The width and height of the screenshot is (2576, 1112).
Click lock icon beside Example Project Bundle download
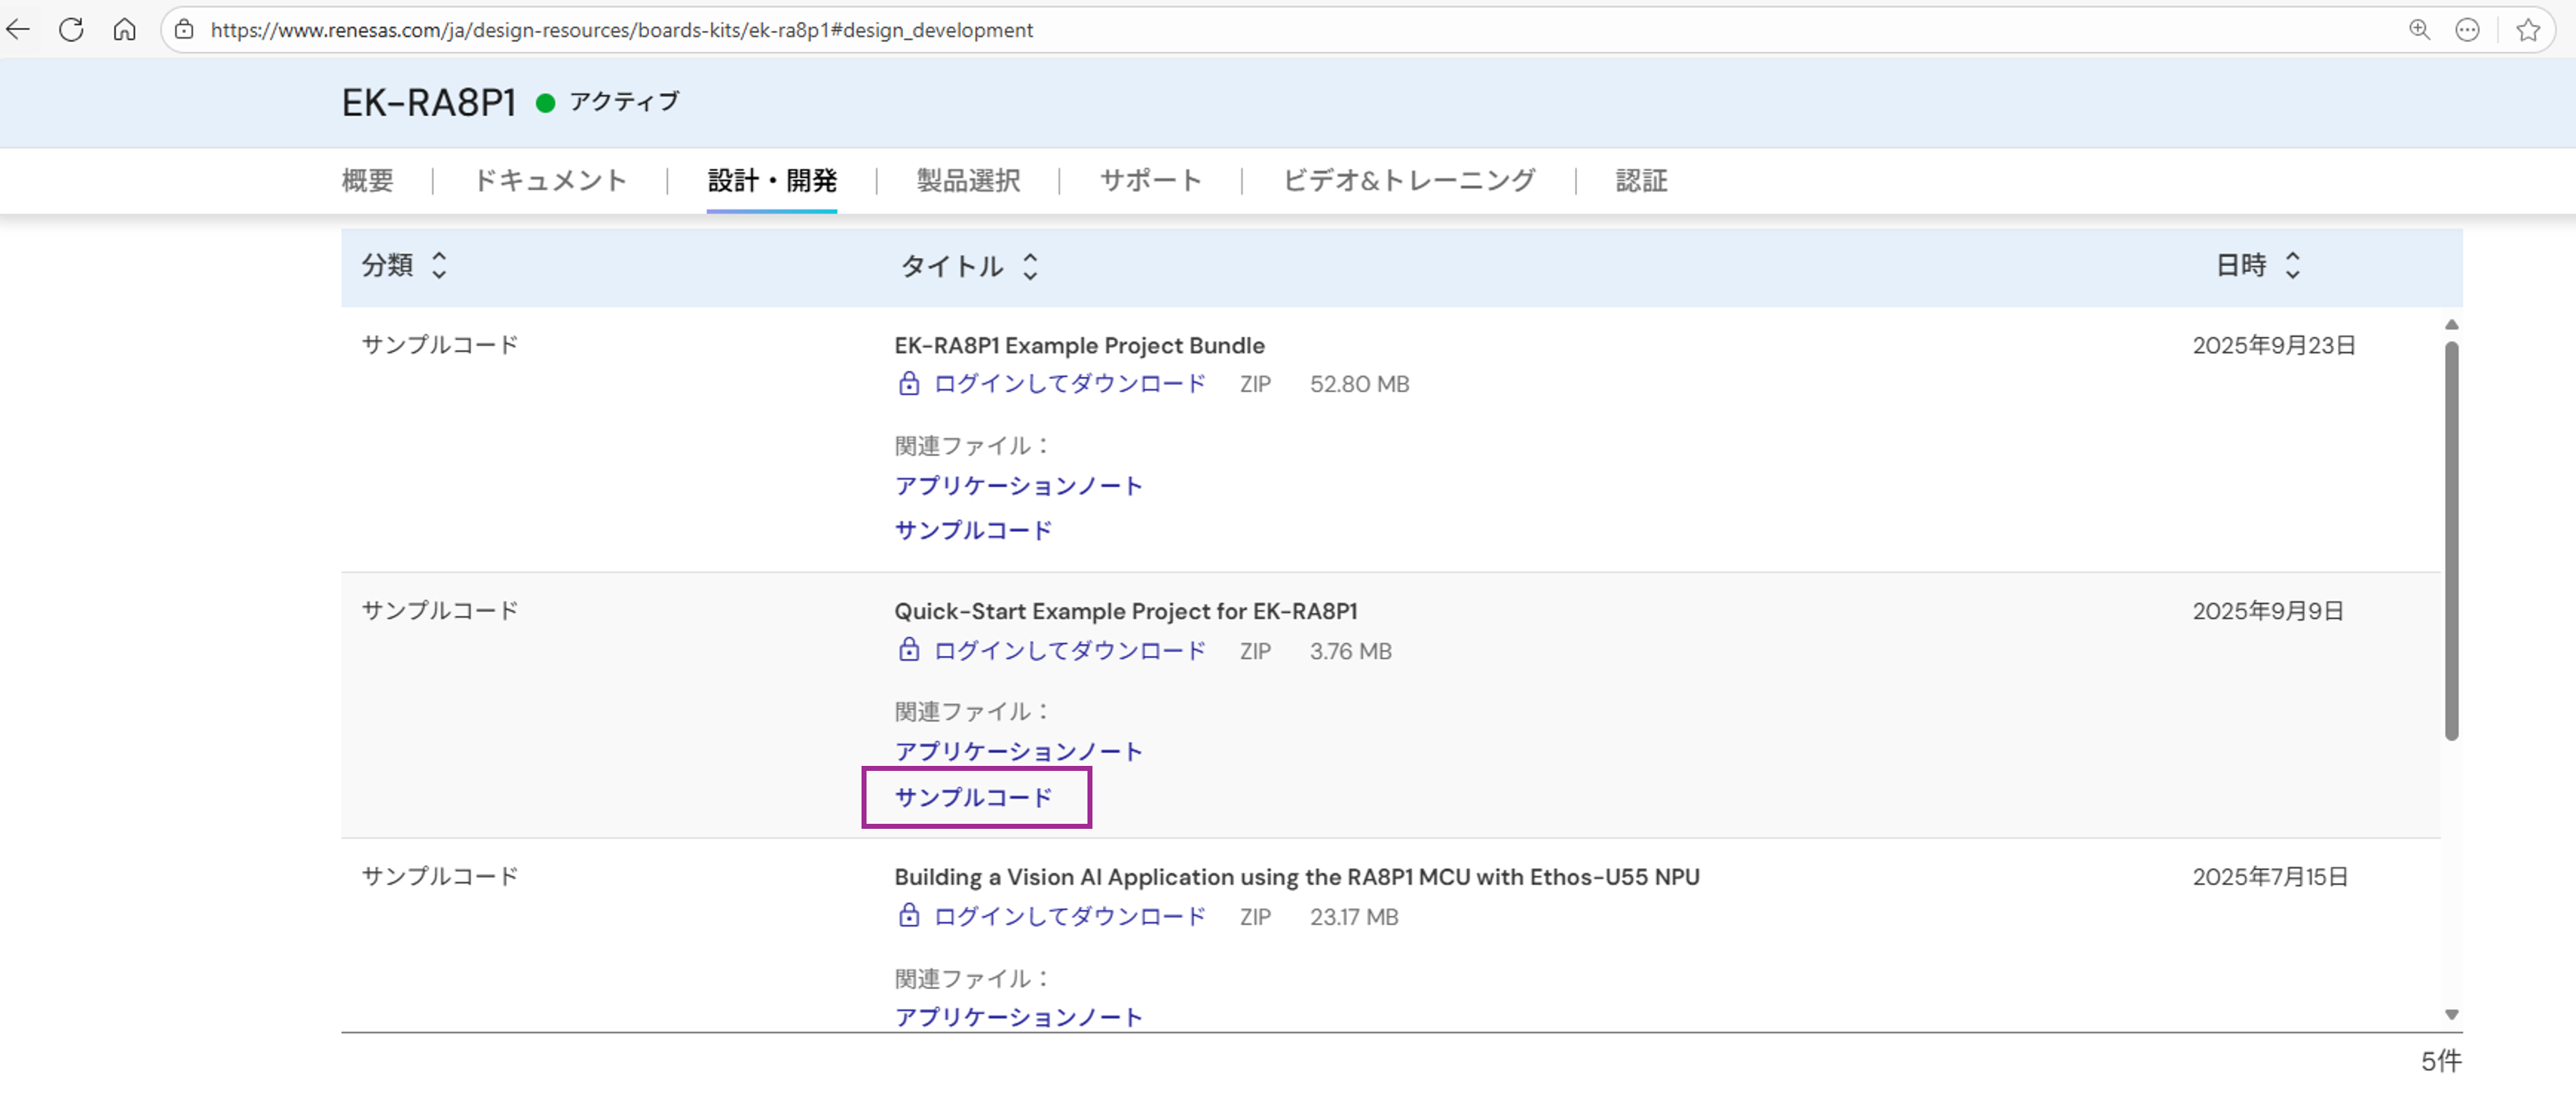908,384
